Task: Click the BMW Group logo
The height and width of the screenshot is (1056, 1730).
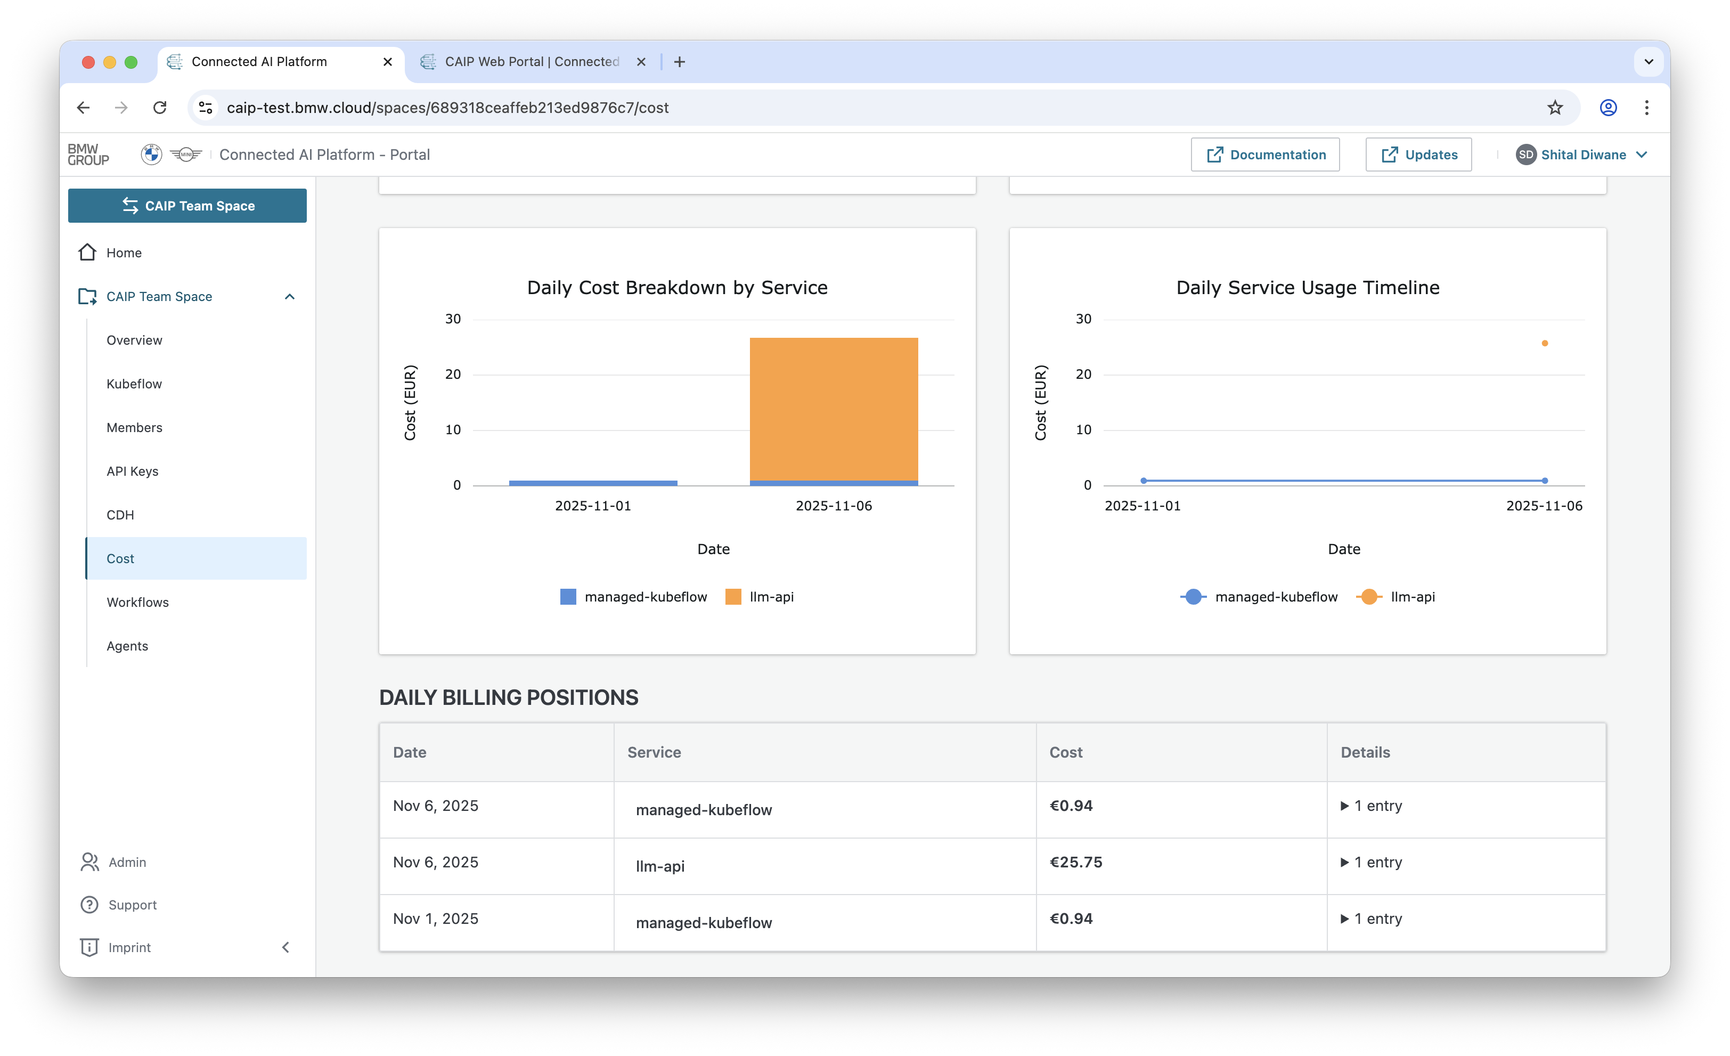Action: coord(88,155)
